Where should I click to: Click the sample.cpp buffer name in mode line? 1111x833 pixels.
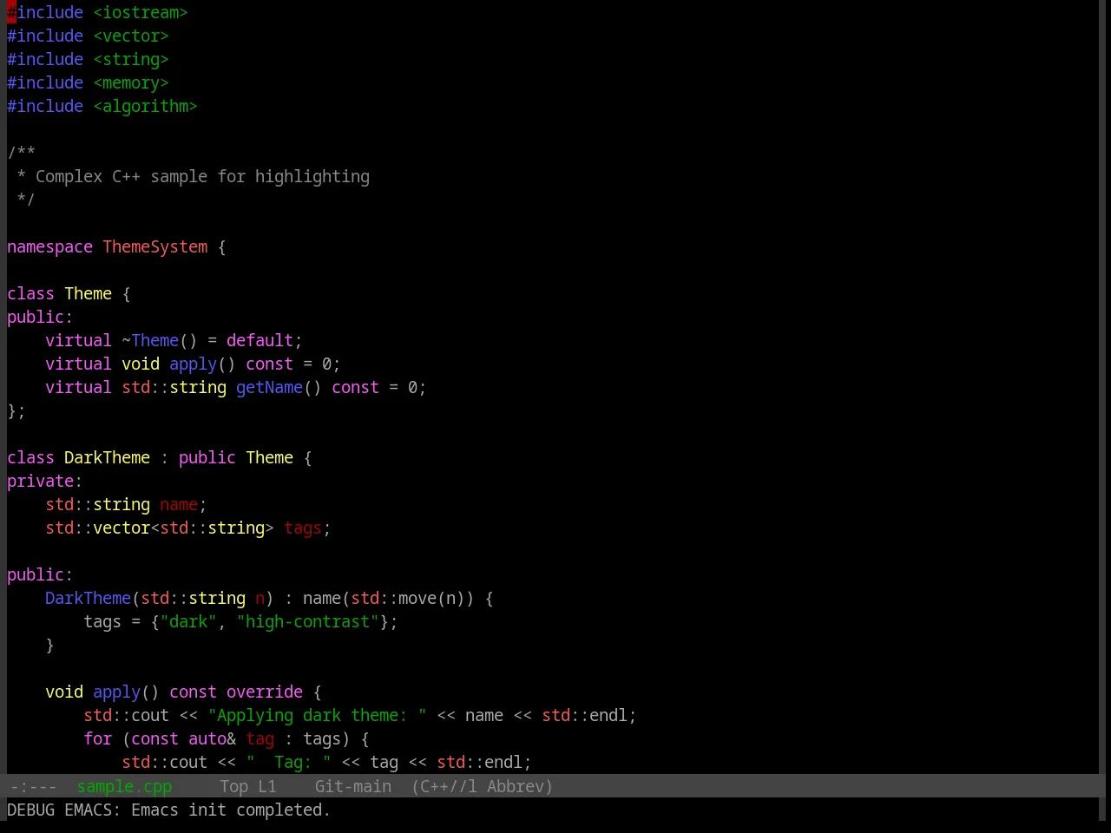(x=124, y=786)
